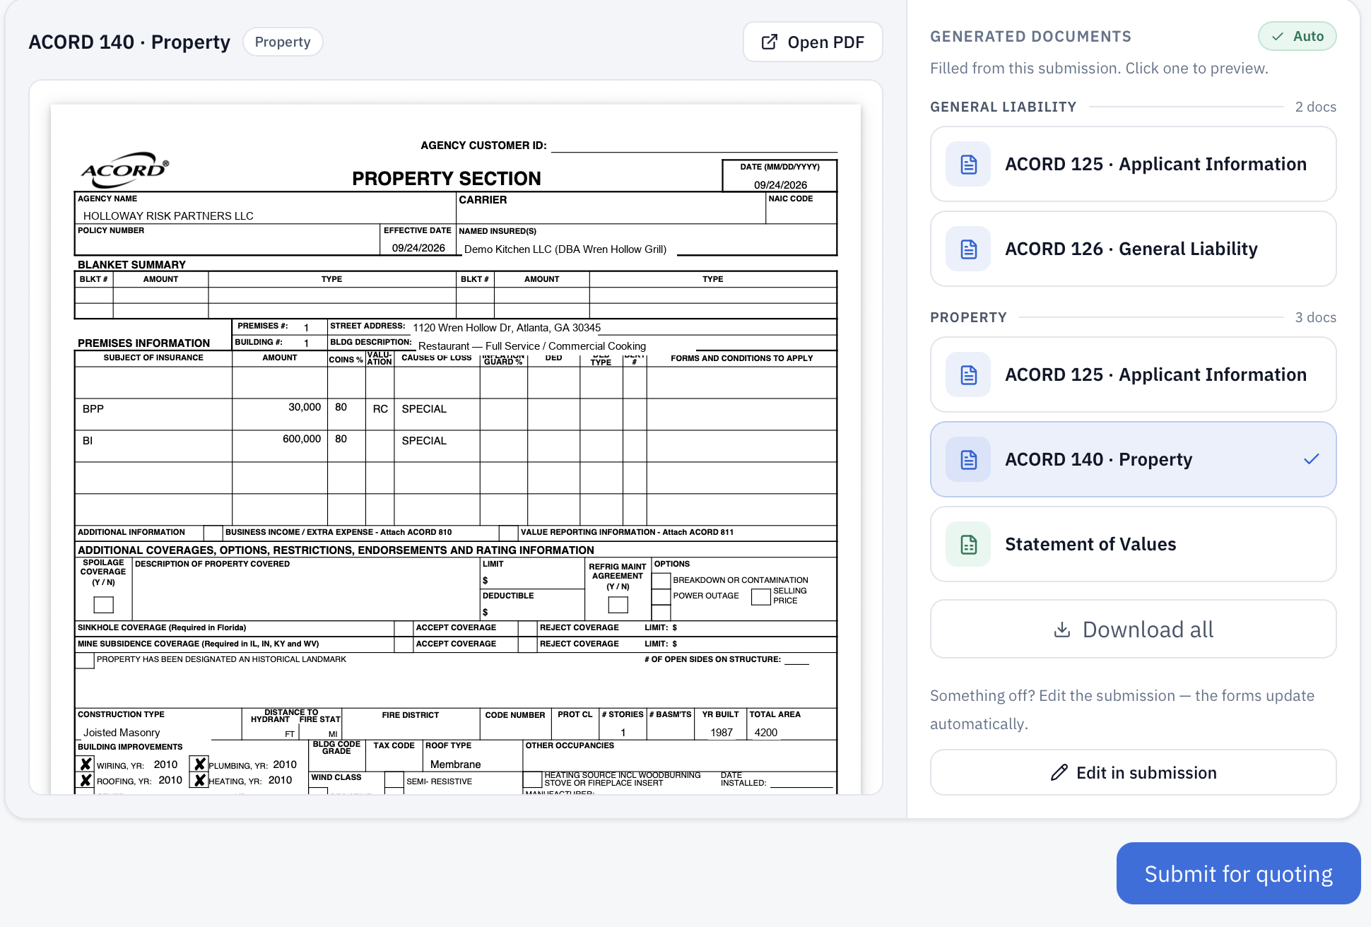Screen dimensions: 1371x927
Task: Click the BPP amount 30,000
Action: click(305, 407)
